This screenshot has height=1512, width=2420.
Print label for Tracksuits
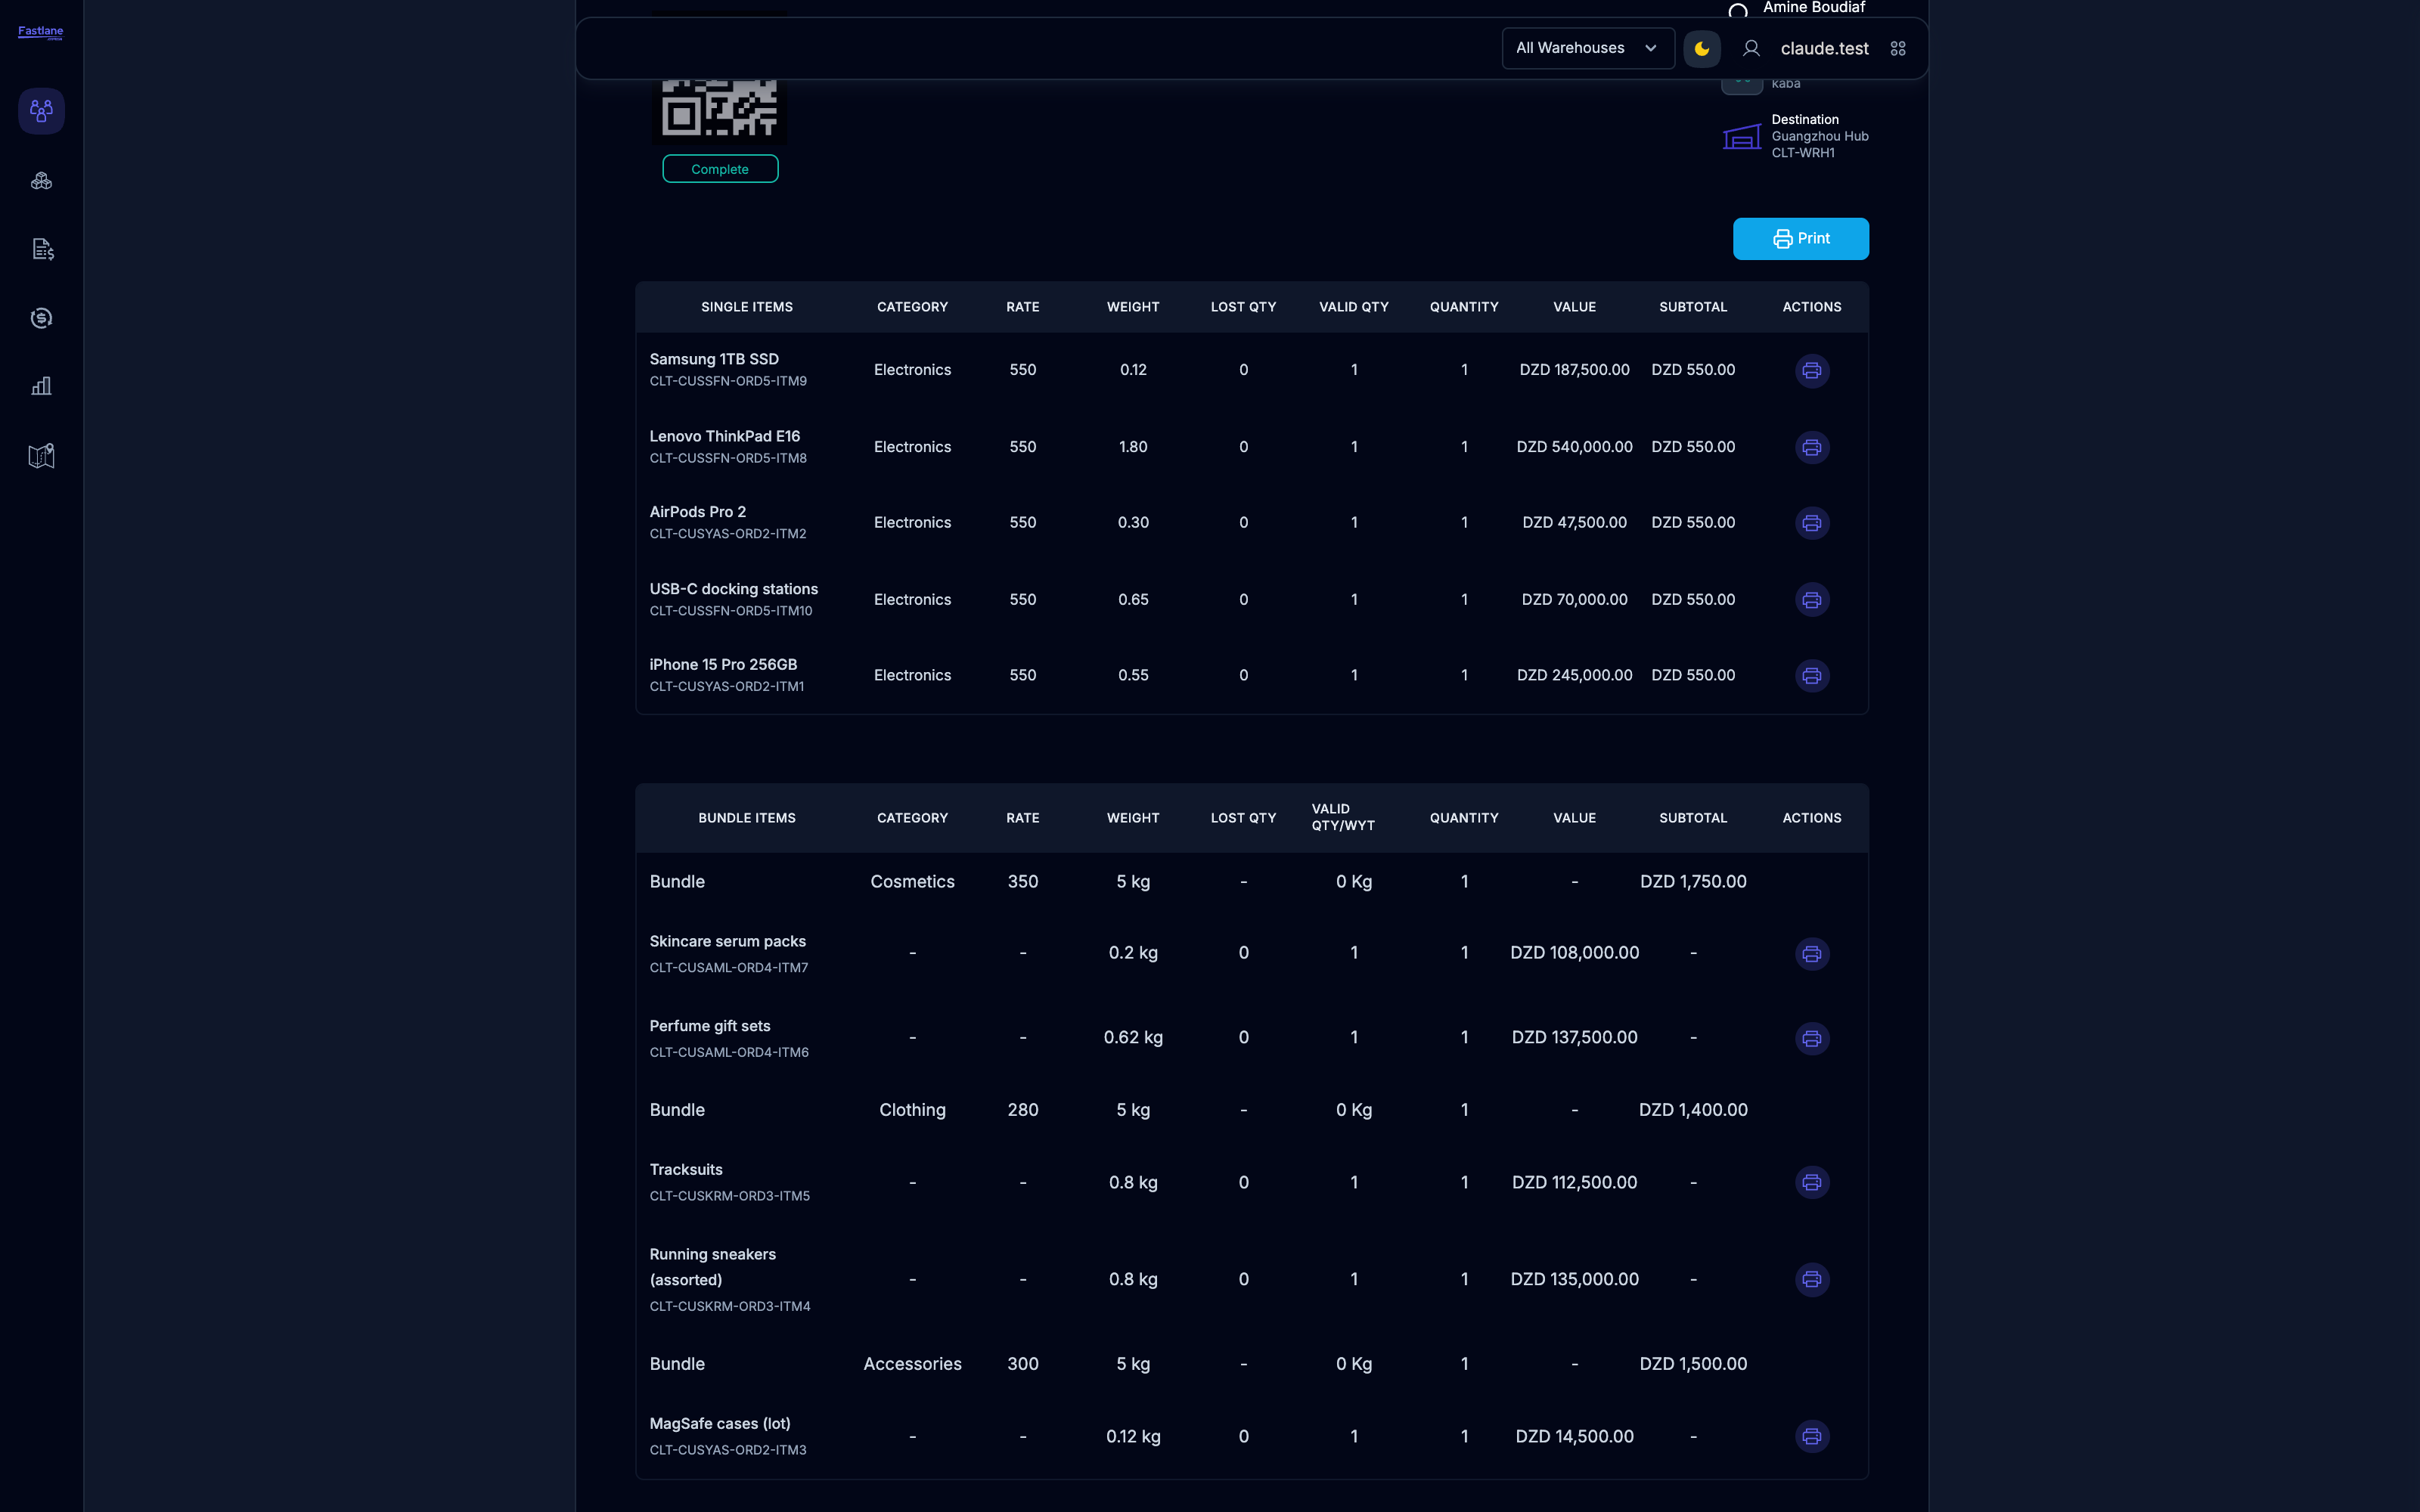point(1811,1183)
